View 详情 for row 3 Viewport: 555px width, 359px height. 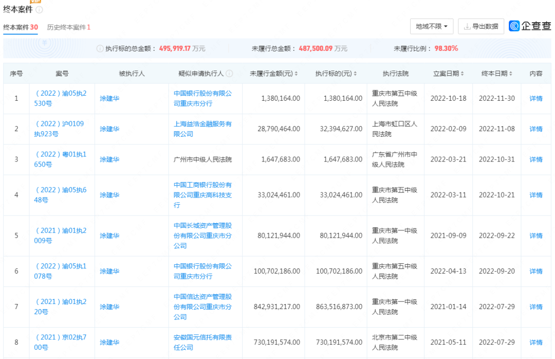(535, 159)
